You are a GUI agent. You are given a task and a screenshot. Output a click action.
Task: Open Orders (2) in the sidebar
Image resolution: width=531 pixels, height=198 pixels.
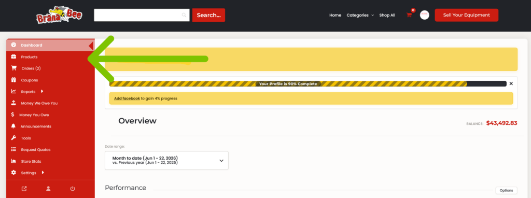pos(50,68)
